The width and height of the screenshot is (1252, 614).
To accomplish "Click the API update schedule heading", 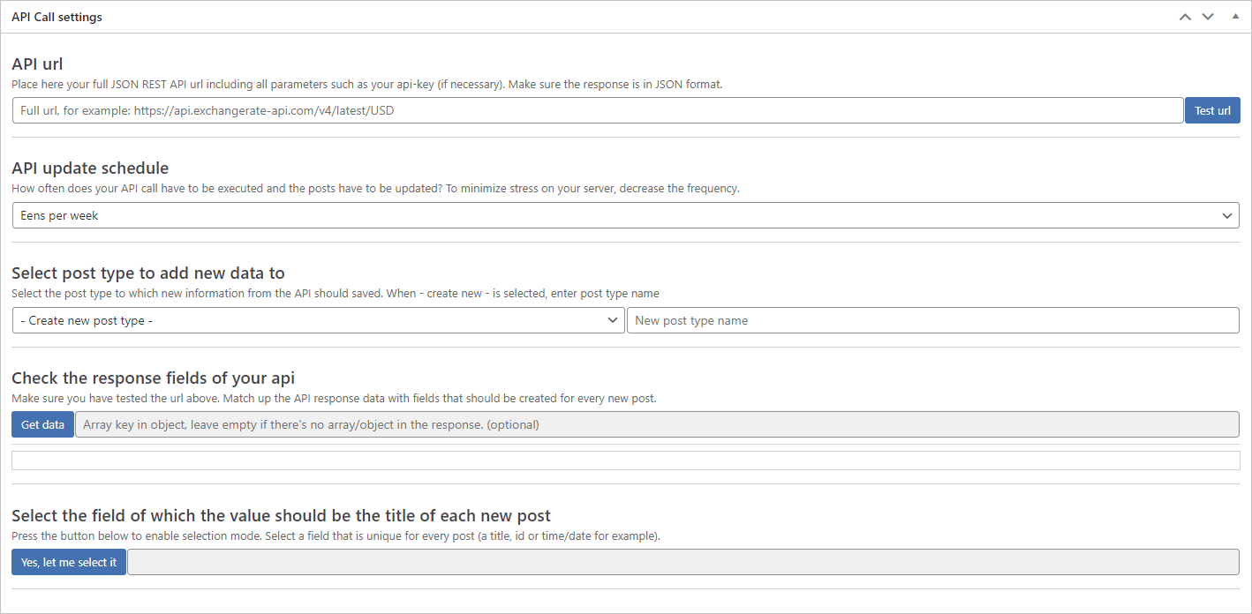I will click(90, 168).
